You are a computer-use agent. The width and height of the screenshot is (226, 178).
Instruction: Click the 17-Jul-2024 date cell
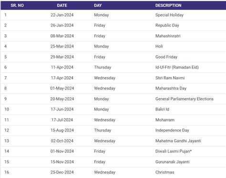click(x=62, y=120)
